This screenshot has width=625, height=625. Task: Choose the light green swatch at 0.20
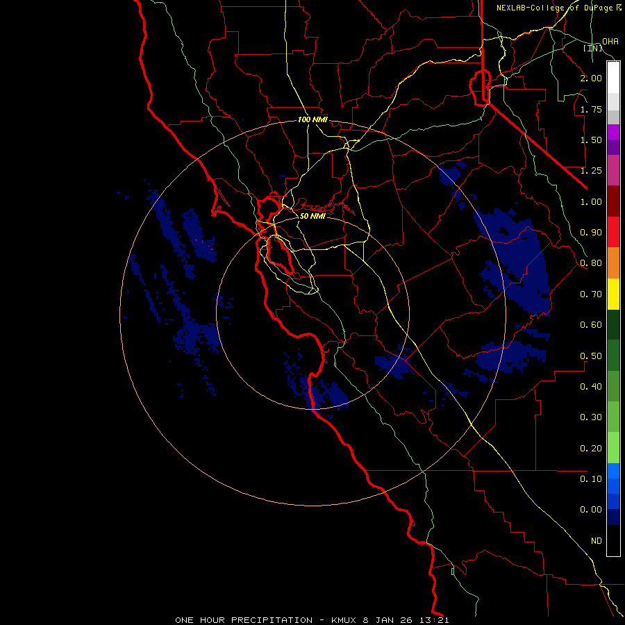[x=613, y=448]
